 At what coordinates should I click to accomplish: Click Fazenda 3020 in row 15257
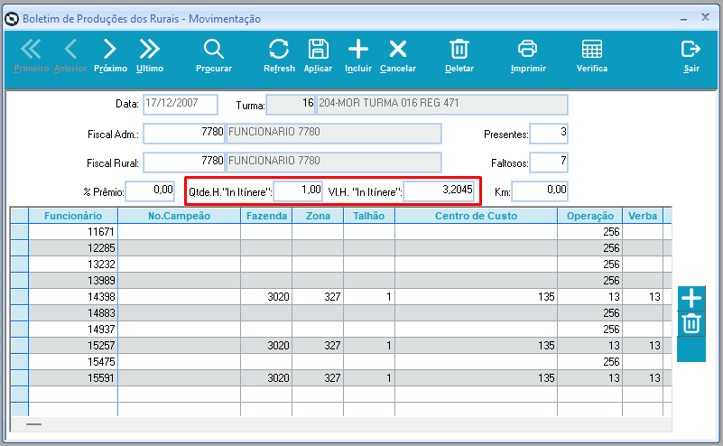pyautogui.click(x=266, y=346)
